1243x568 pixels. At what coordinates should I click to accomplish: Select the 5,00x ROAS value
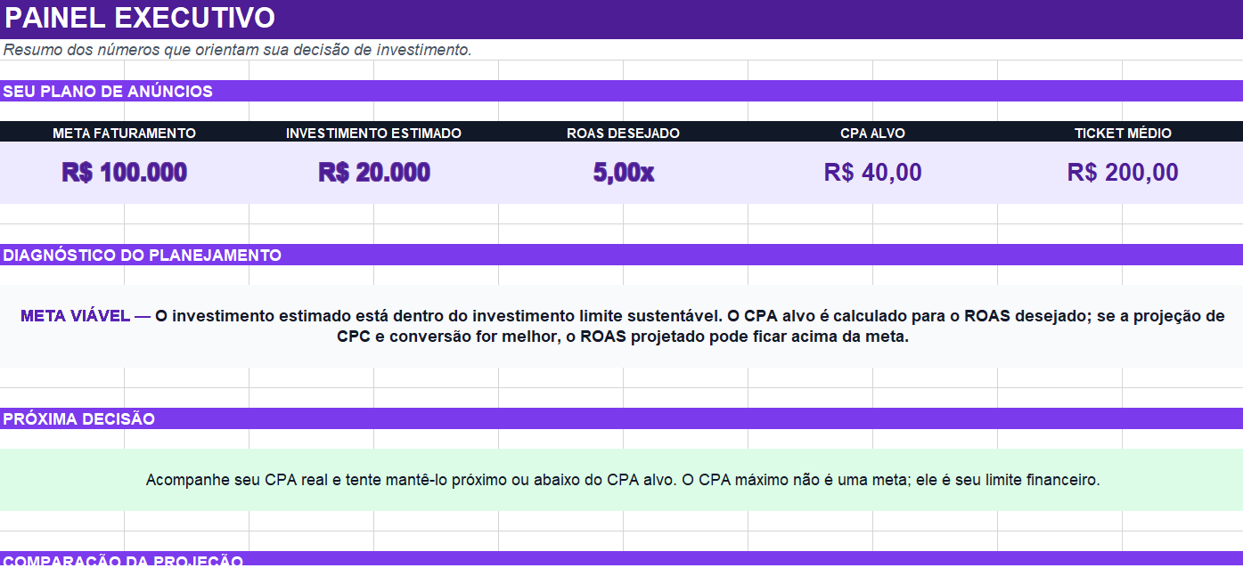click(624, 173)
